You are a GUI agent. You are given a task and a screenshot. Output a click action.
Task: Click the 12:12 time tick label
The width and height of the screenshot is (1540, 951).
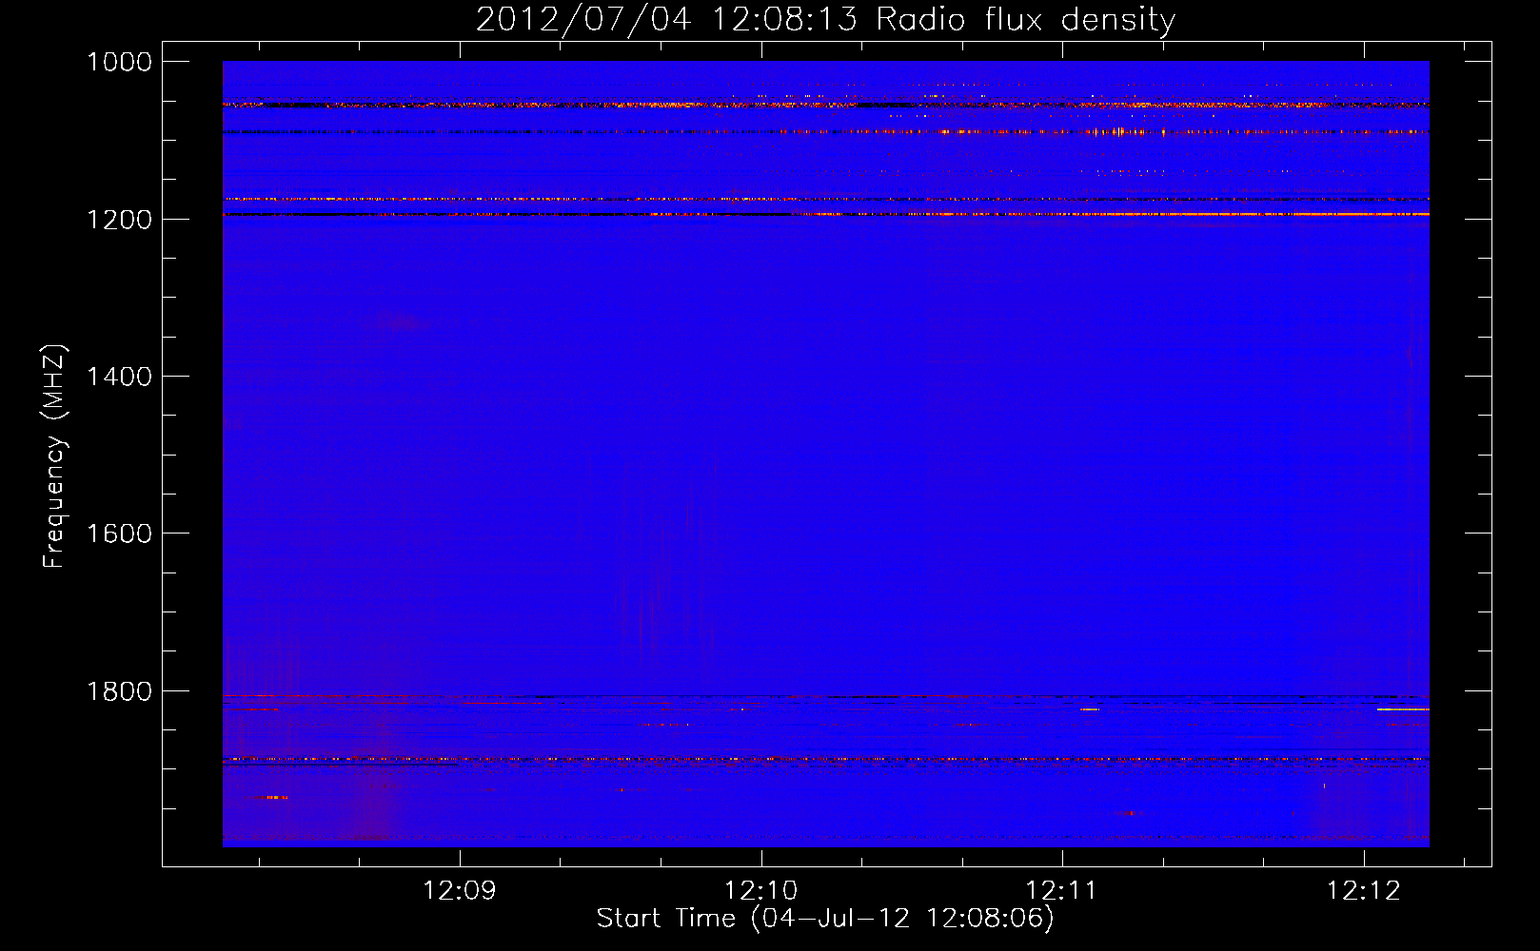1363,890
